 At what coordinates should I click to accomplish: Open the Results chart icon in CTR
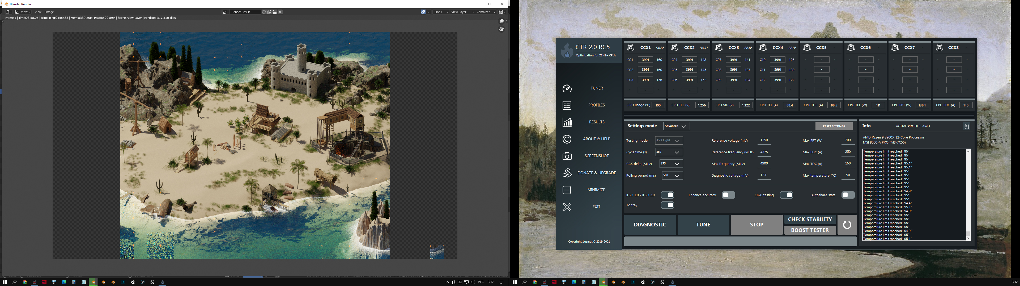click(567, 122)
